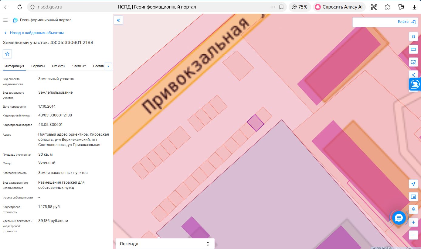Switch to the Части ЗУ tab
This screenshot has width=421, height=249.
point(79,66)
